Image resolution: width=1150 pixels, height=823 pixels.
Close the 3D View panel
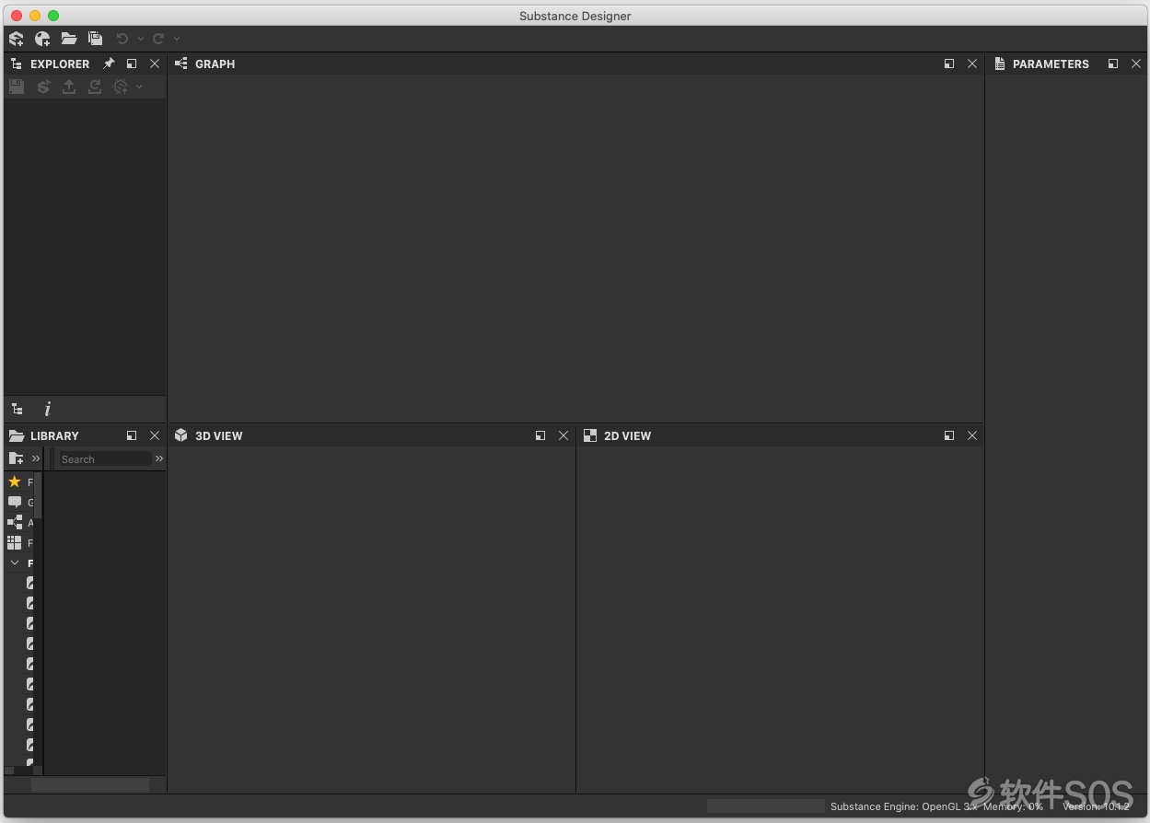click(x=563, y=435)
